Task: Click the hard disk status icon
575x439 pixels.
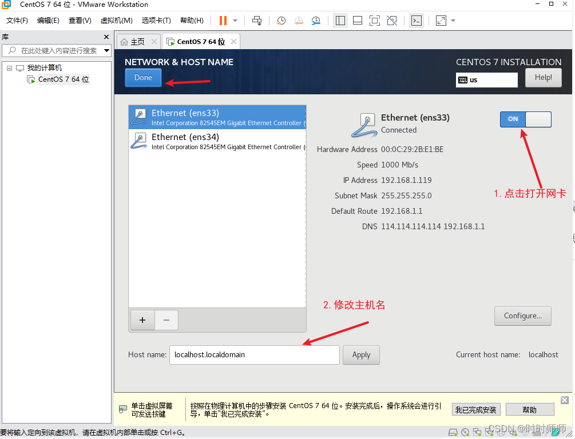Action: tap(453, 433)
